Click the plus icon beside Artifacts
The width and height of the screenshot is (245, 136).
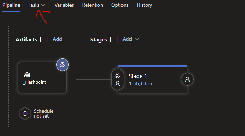47,39
